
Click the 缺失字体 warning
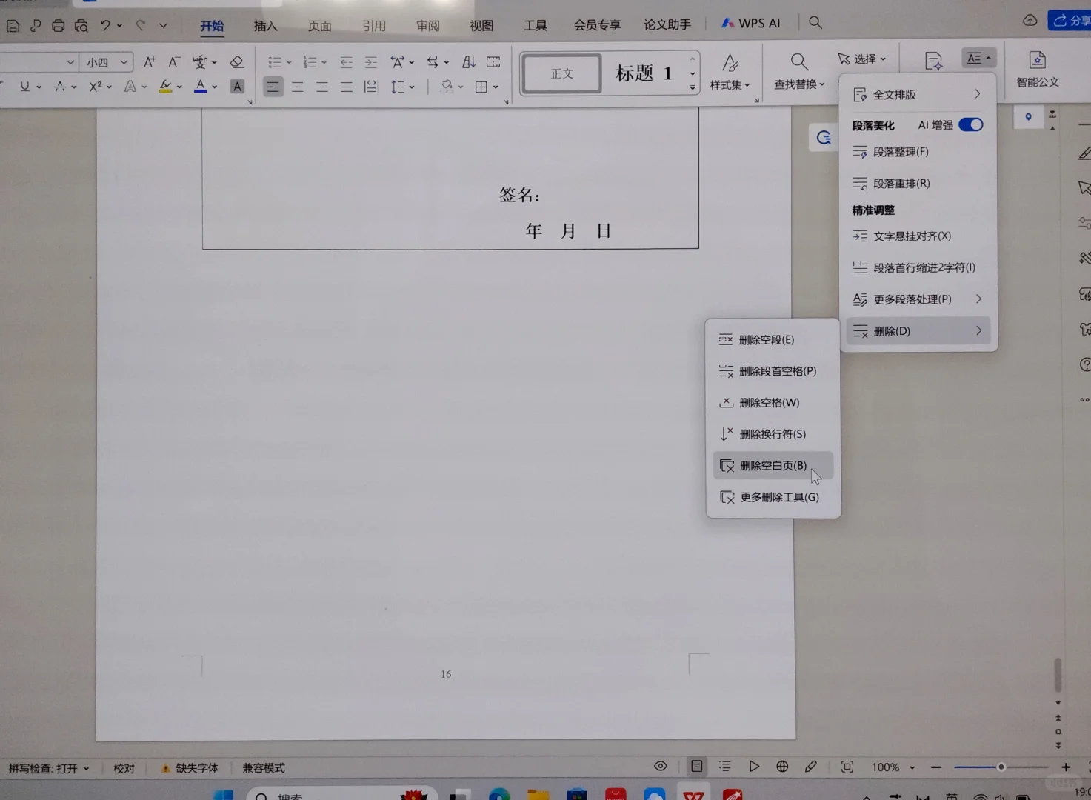coord(190,768)
